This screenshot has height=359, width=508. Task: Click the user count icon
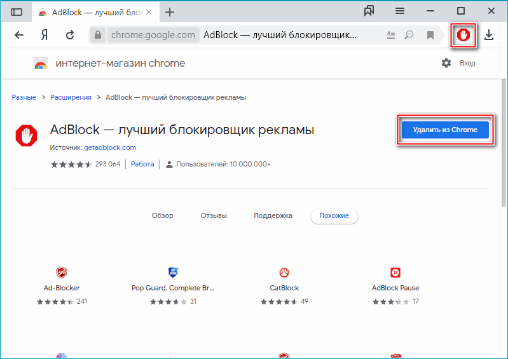coord(168,165)
